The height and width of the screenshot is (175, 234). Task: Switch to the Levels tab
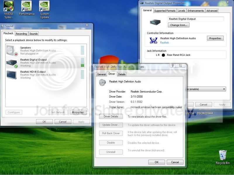[x=181, y=11]
